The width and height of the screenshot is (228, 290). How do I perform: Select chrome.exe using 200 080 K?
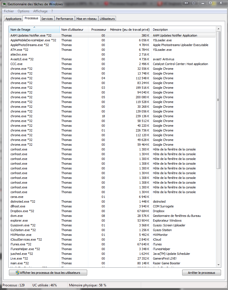pos(112,97)
